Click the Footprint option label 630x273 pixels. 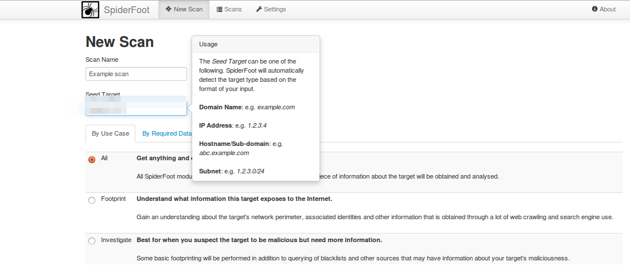coord(113,199)
